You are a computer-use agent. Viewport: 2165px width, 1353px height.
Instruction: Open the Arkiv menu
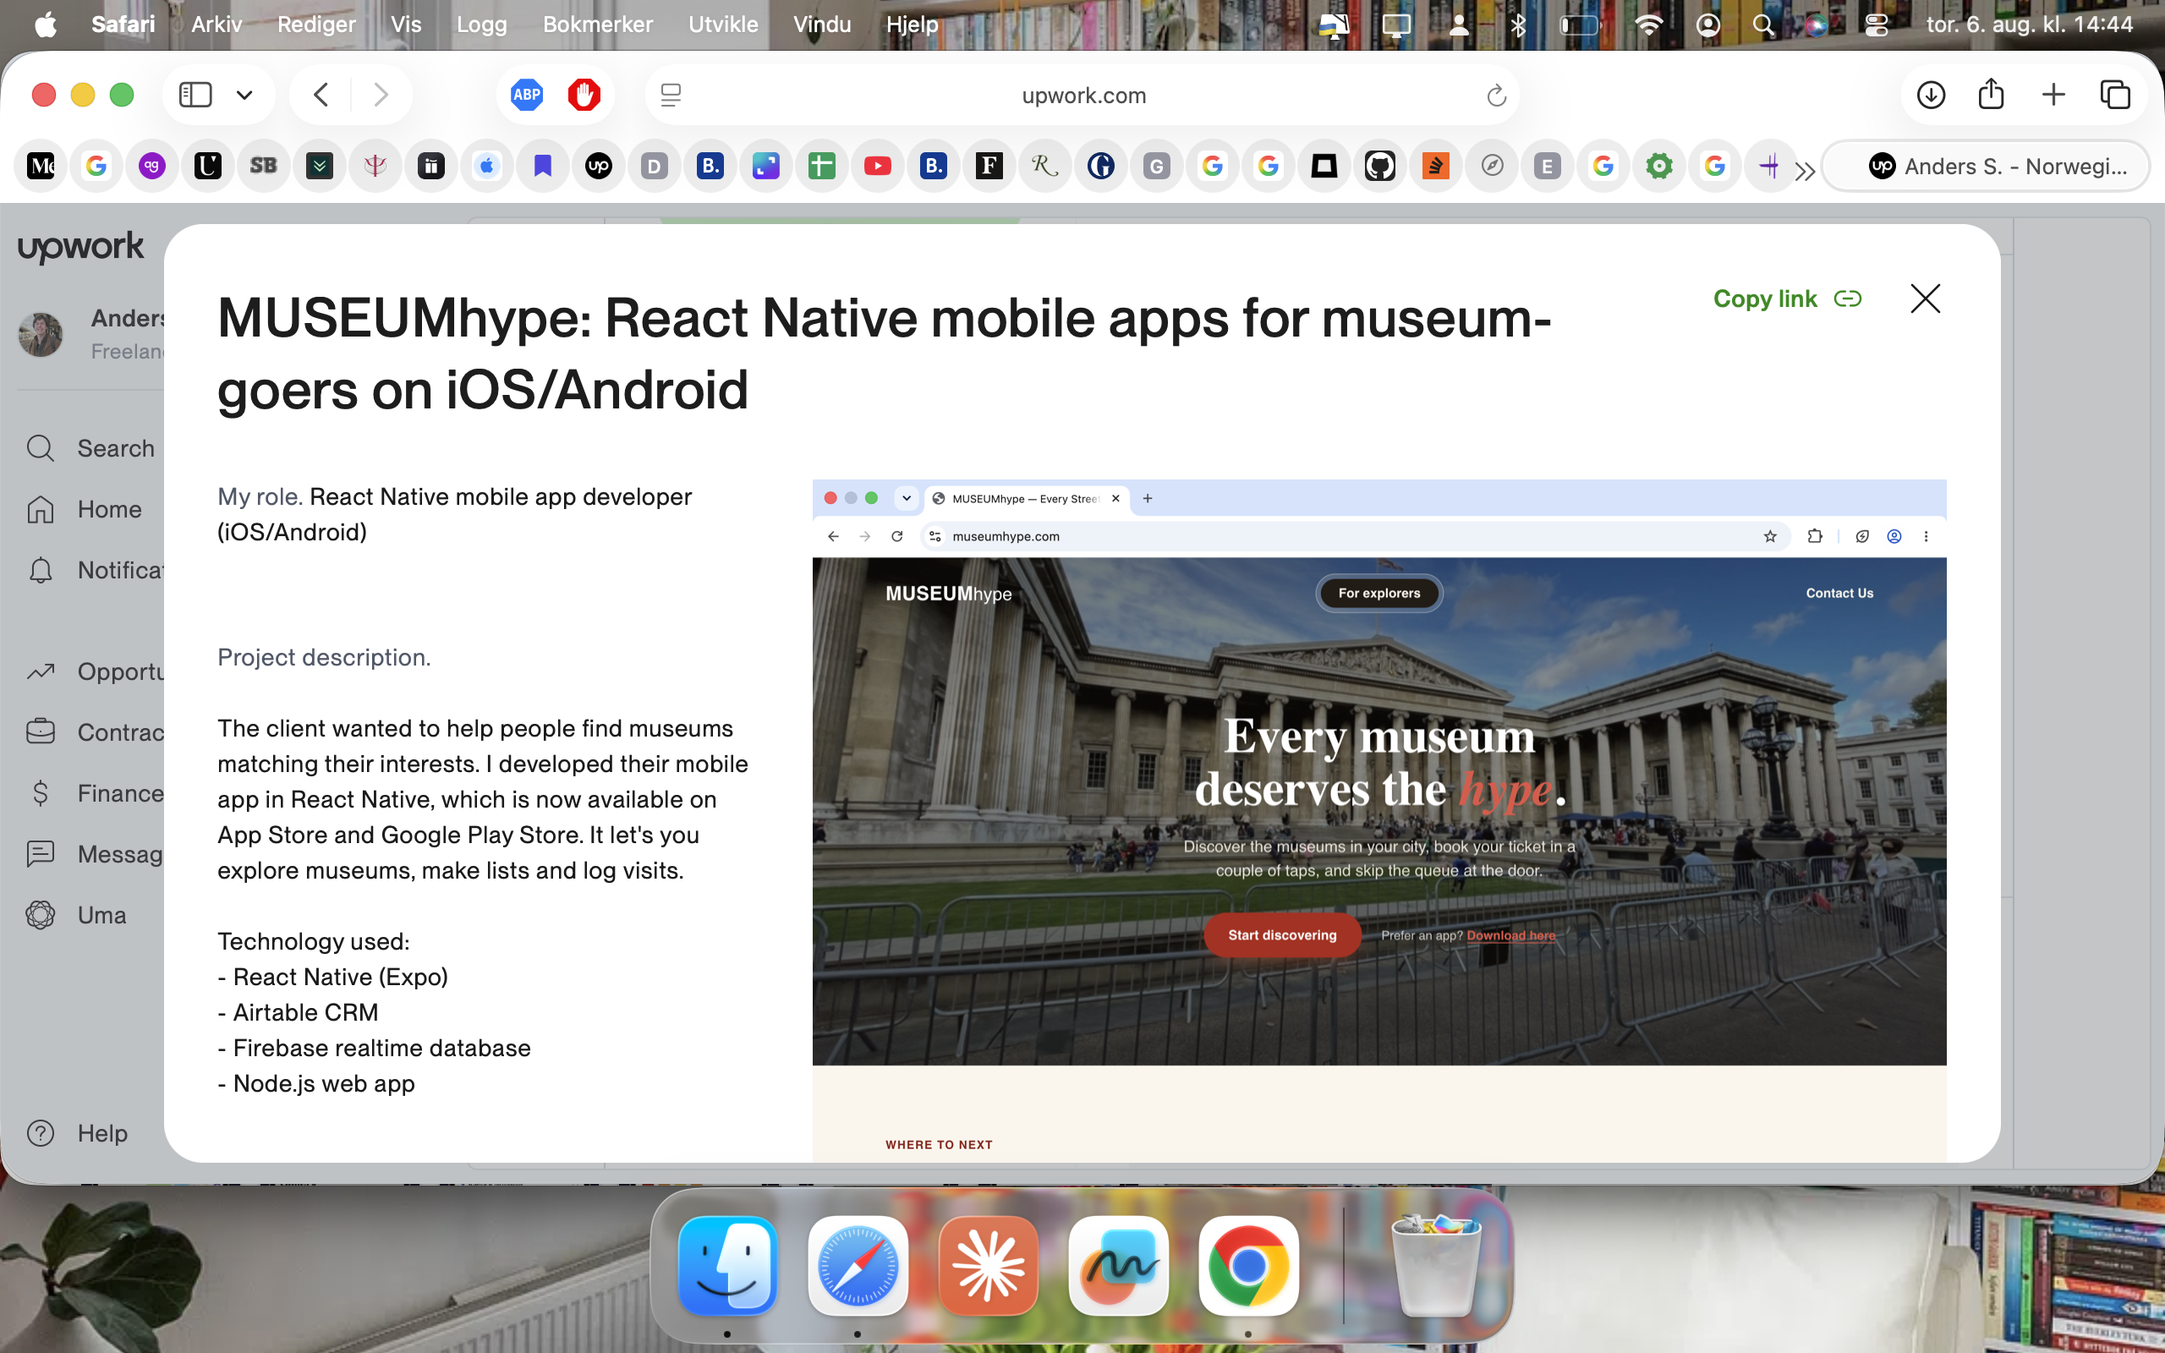(216, 25)
